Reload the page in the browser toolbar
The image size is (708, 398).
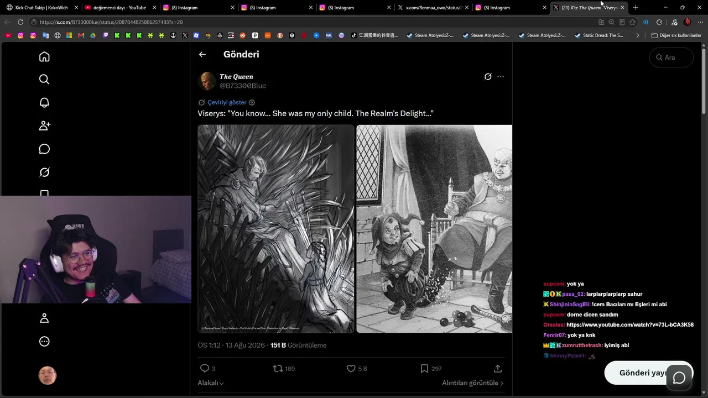point(20,22)
